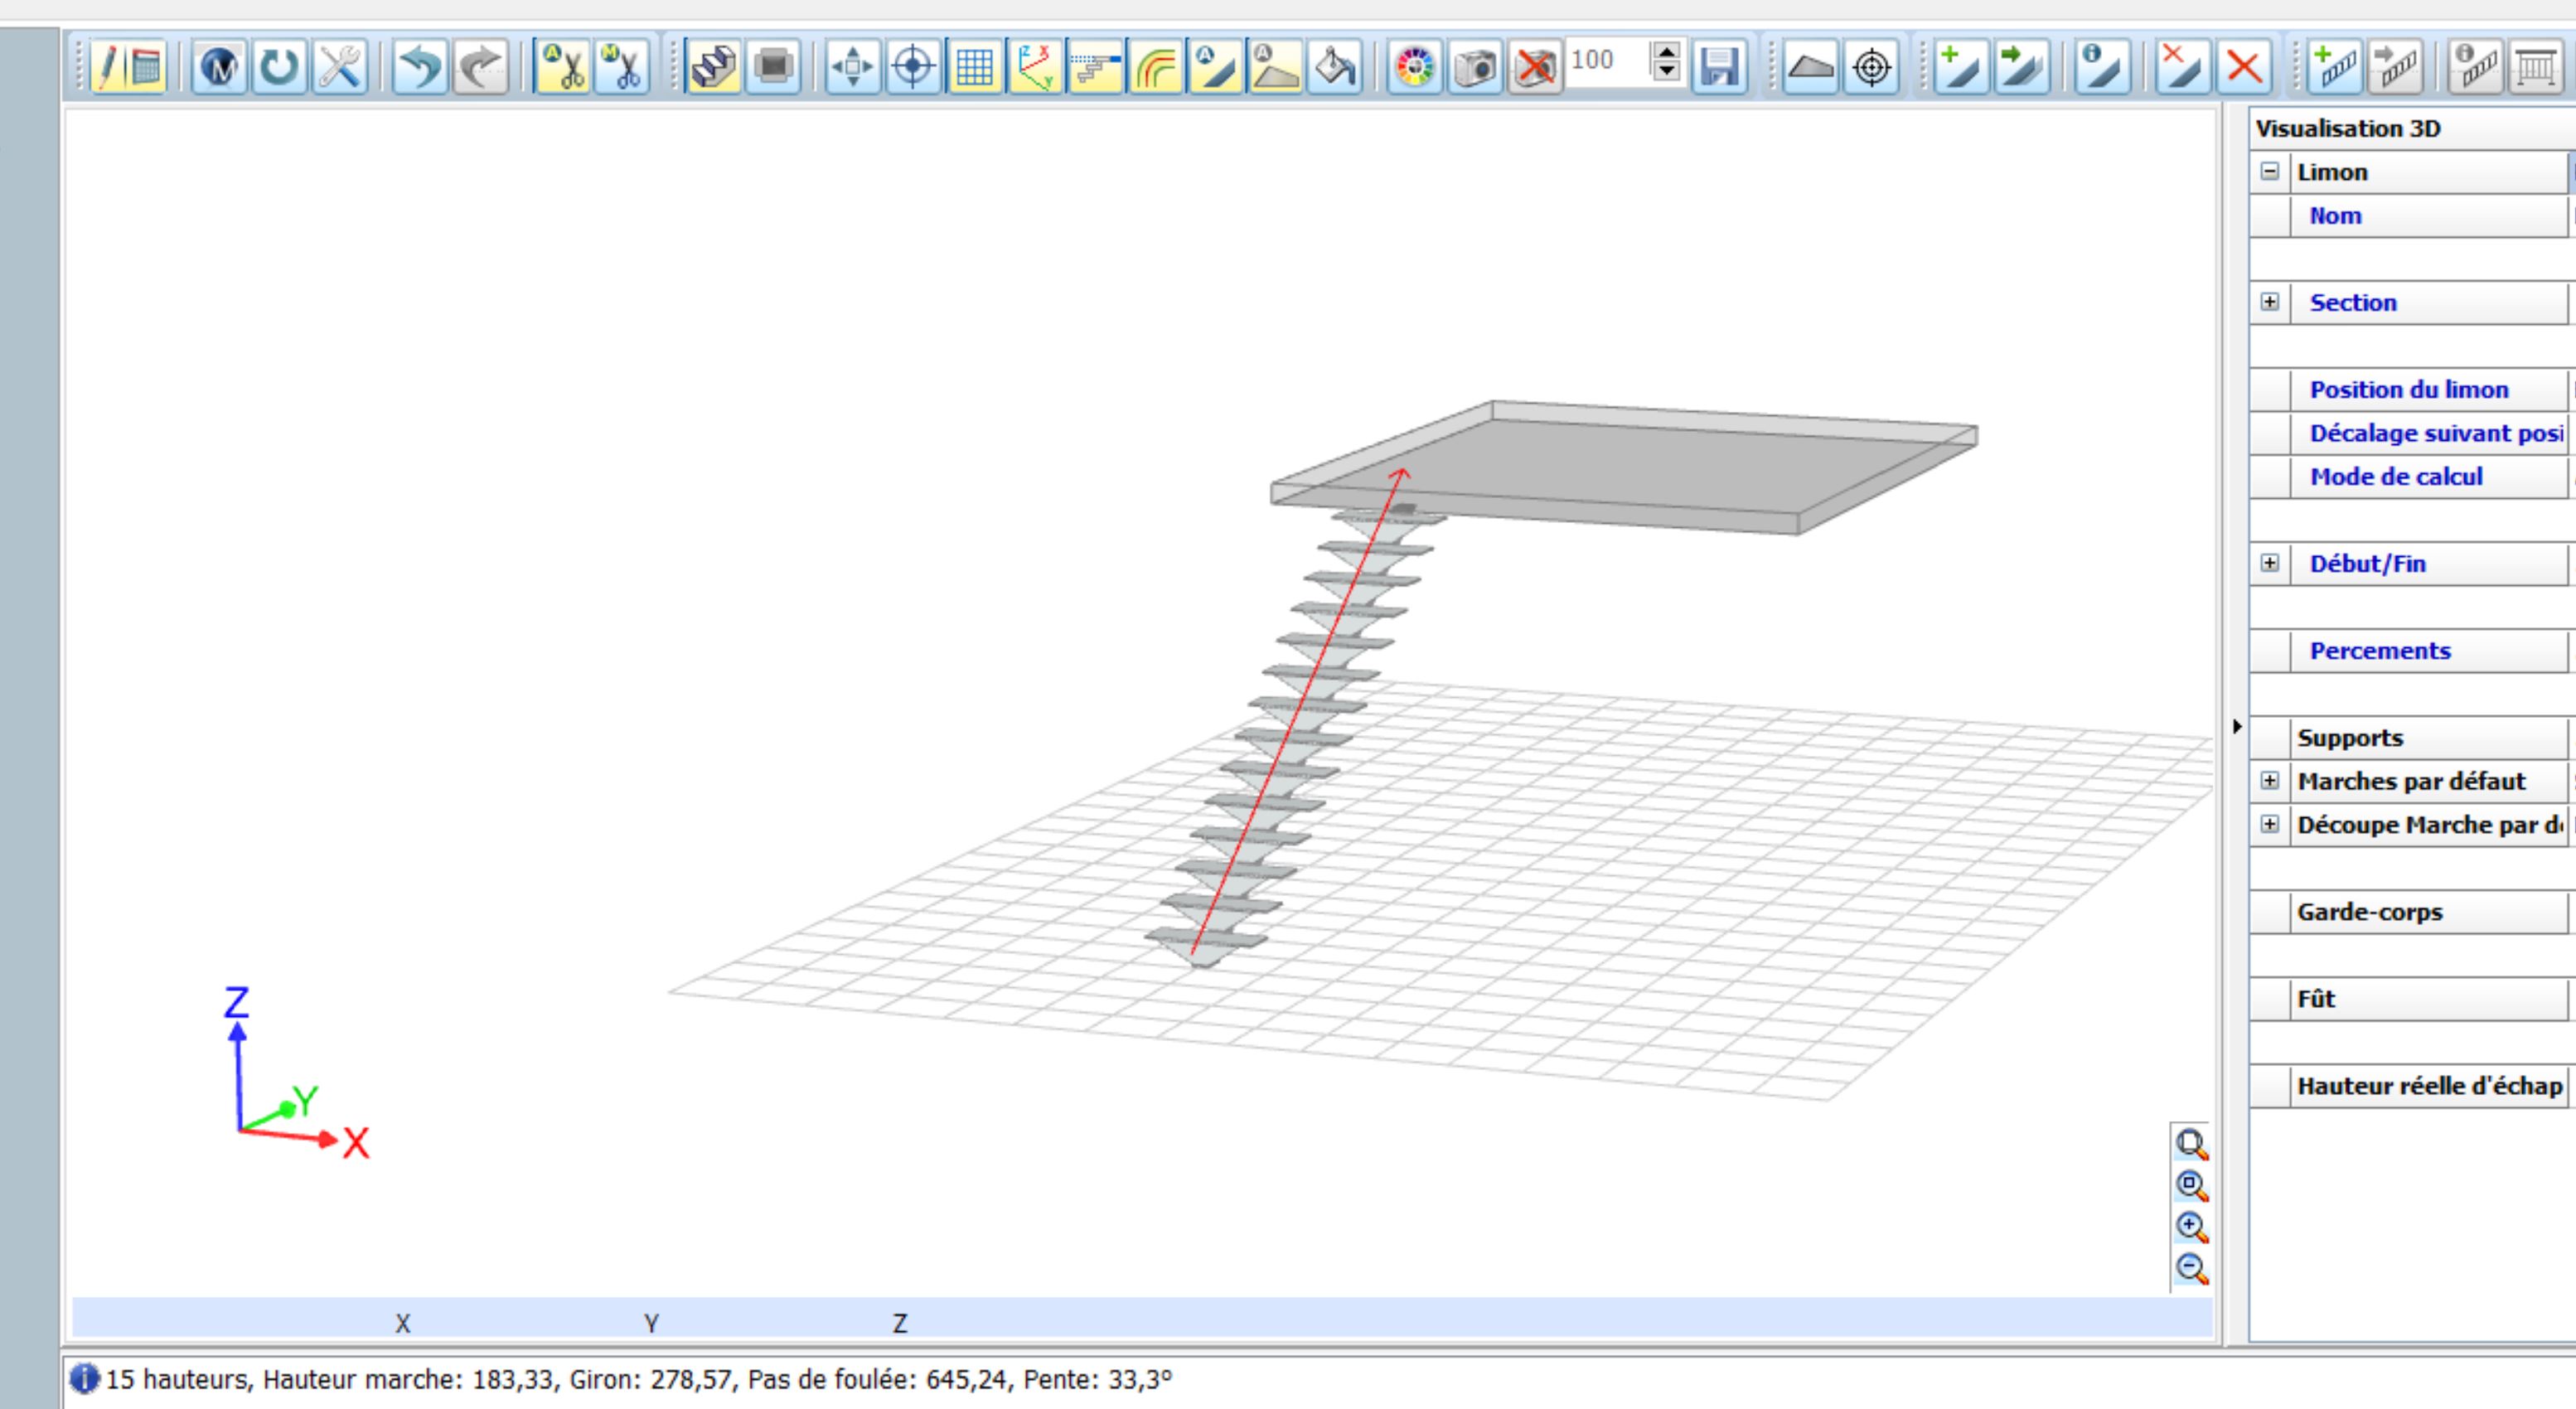
Task: Click the blue undo arrow
Action: (420, 67)
